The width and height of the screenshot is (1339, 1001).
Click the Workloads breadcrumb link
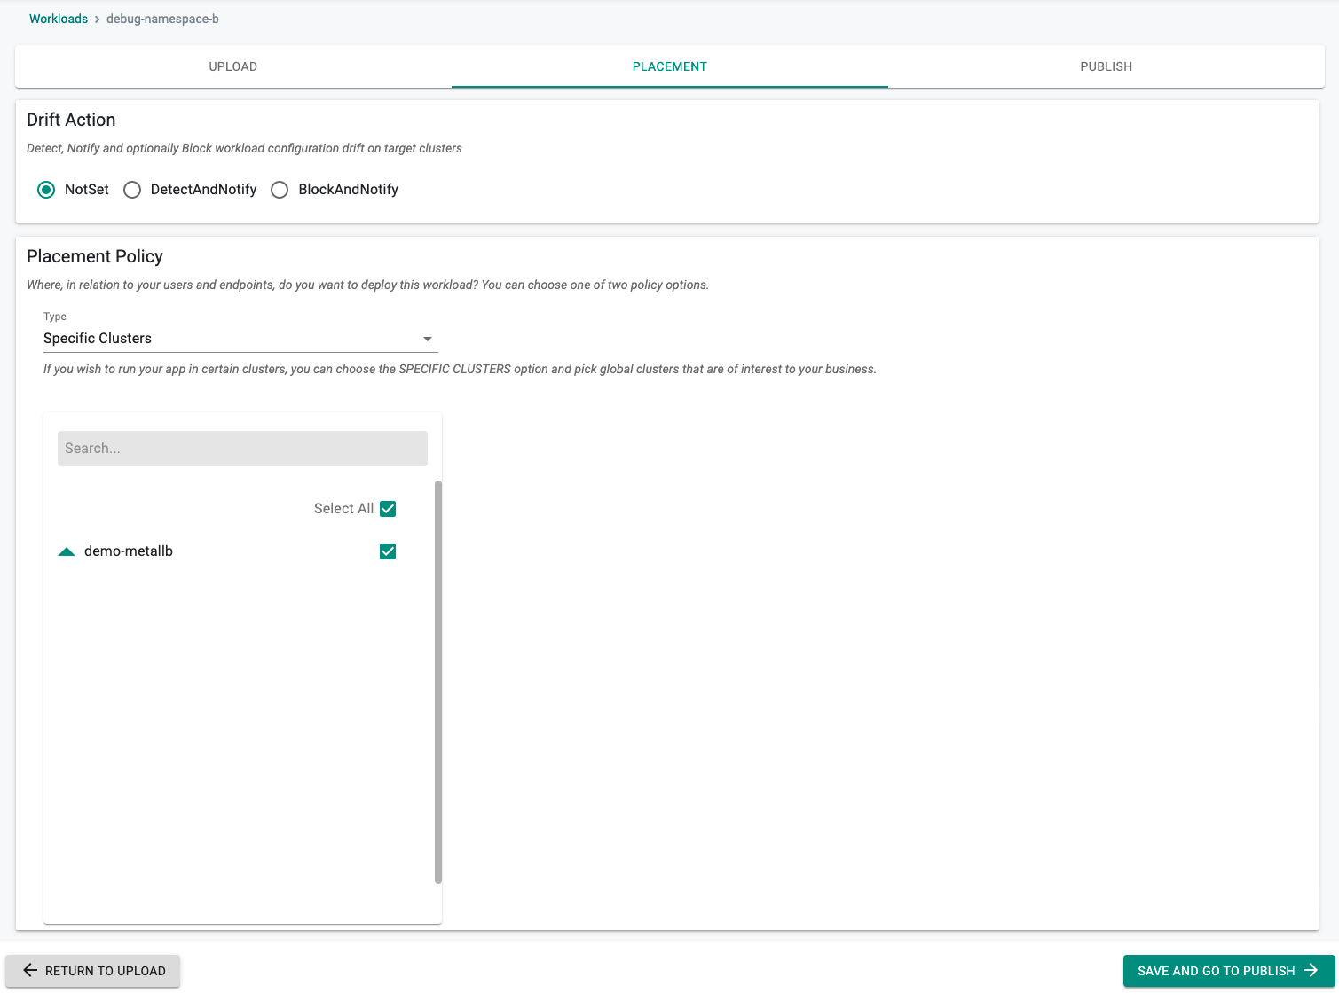point(59,19)
